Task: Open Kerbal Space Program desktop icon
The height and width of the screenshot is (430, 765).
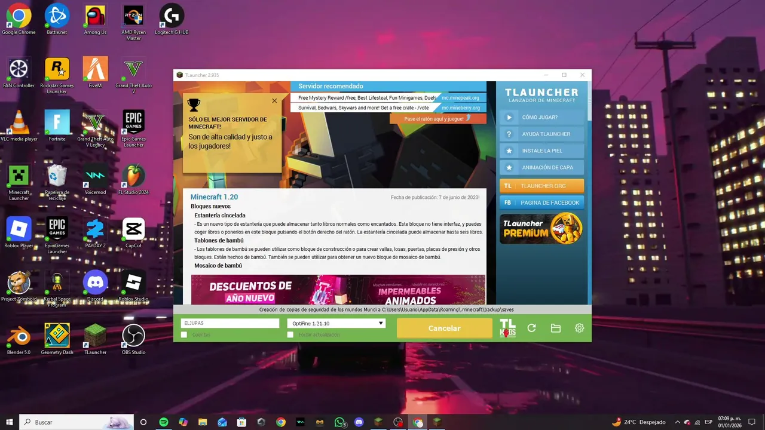Action: tap(57, 288)
